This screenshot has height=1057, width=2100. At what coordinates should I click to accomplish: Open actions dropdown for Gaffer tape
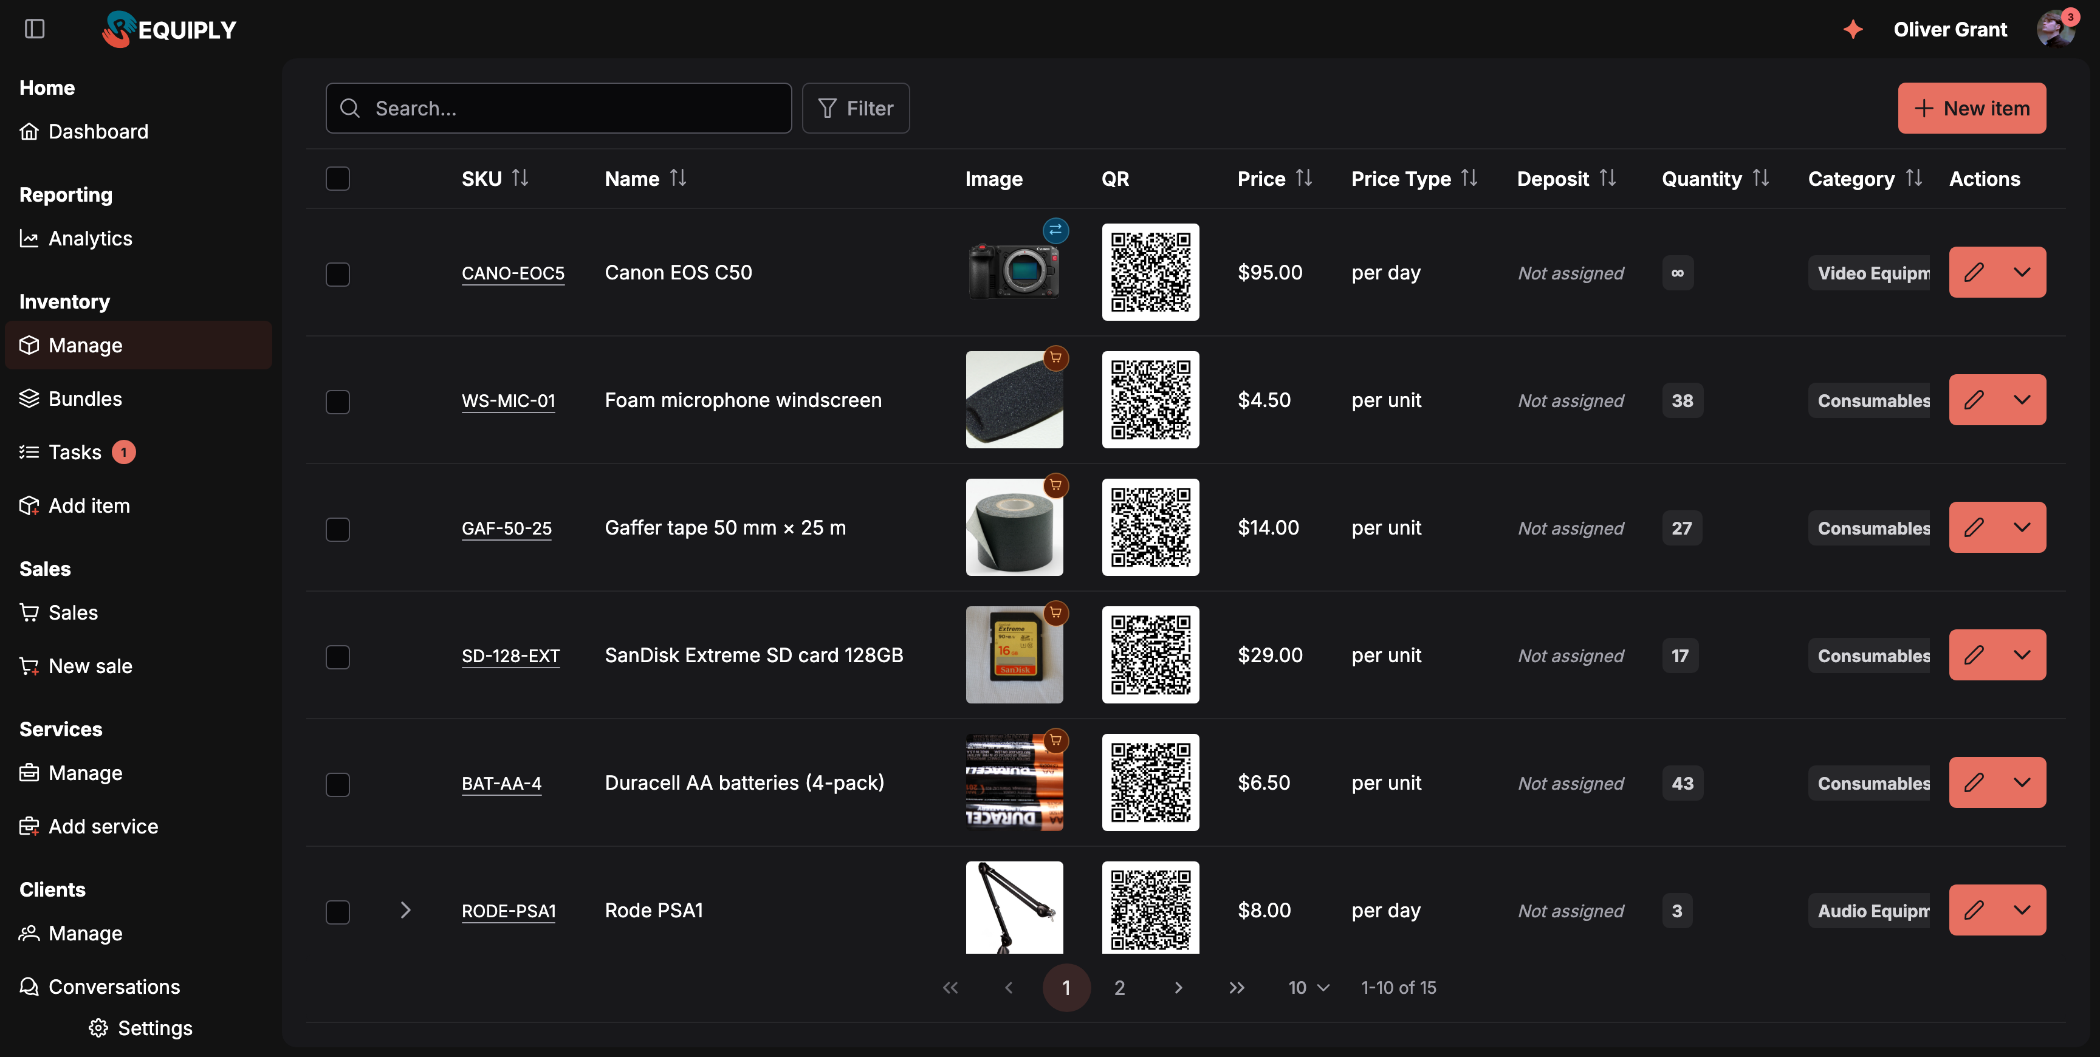tap(2022, 527)
